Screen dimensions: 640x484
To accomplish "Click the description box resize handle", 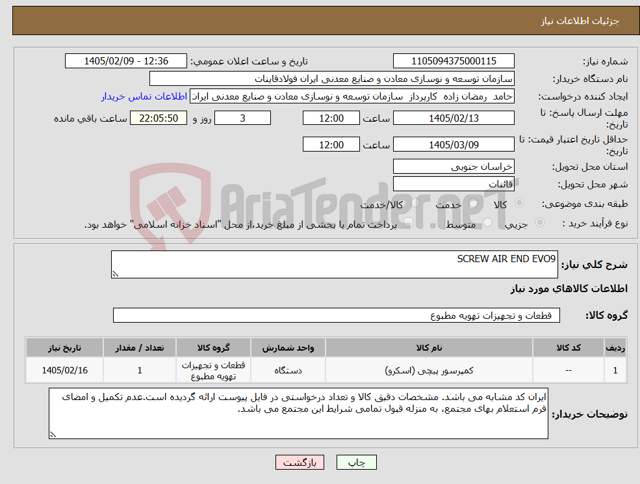I will pyautogui.click(x=116, y=274).
